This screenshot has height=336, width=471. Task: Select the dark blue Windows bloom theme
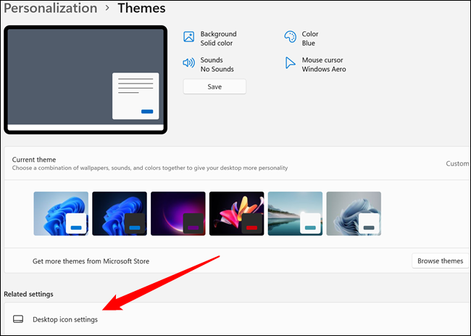pos(120,213)
